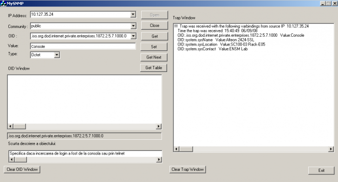The height and width of the screenshot is (182, 338).
Task: Click the OID Window horizontal scrollbar thumb
Action: point(19,126)
